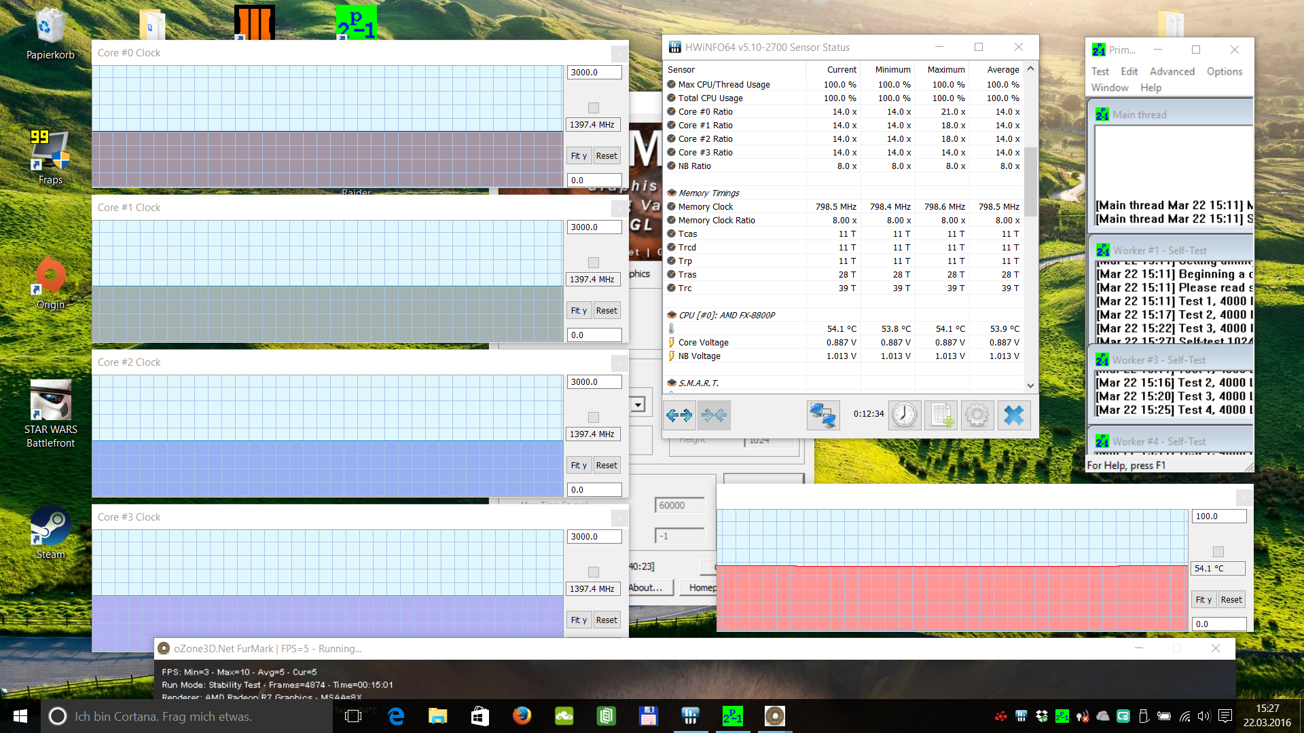Click Fit y in Core #0 Clock graph

(x=579, y=156)
